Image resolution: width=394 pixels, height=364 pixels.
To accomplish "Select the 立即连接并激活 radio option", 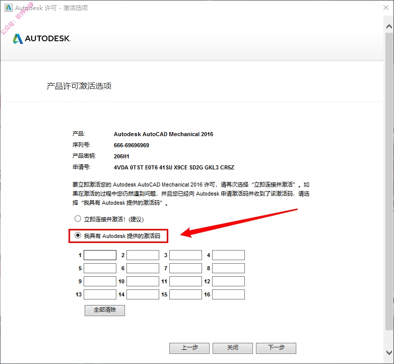I will (78, 219).
